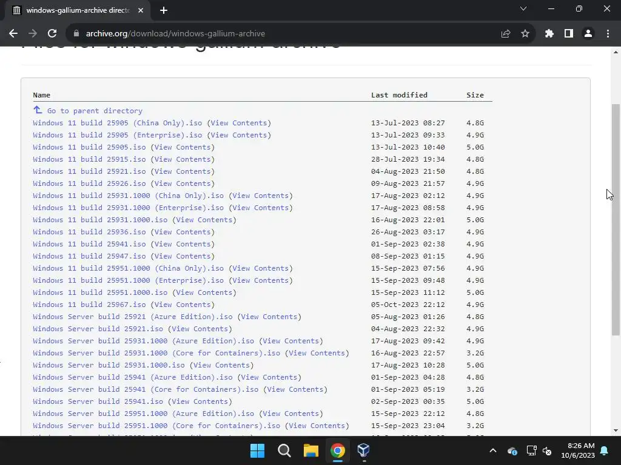Click the OneDrive cloud tray icon
The image size is (621, 465).
(x=512, y=450)
